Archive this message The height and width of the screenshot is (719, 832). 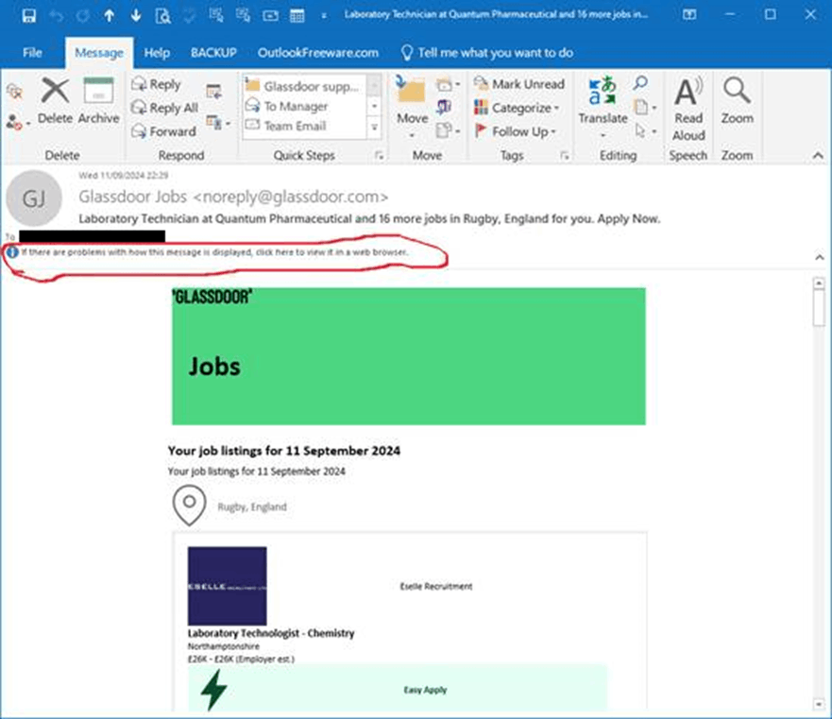(99, 101)
